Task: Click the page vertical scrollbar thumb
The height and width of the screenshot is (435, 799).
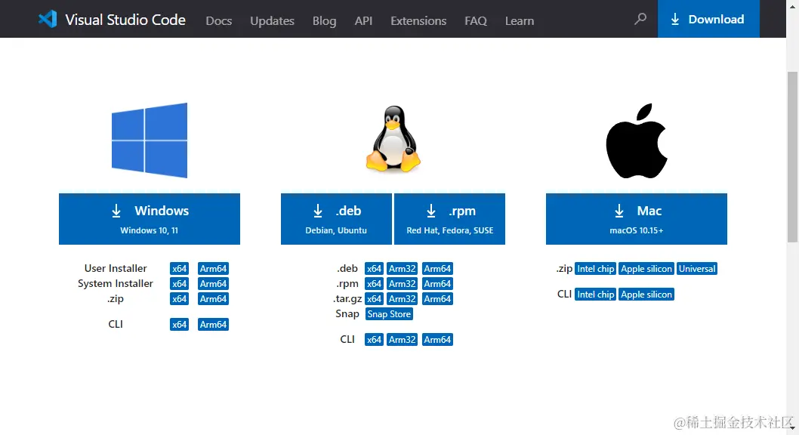Action: click(792, 157)
